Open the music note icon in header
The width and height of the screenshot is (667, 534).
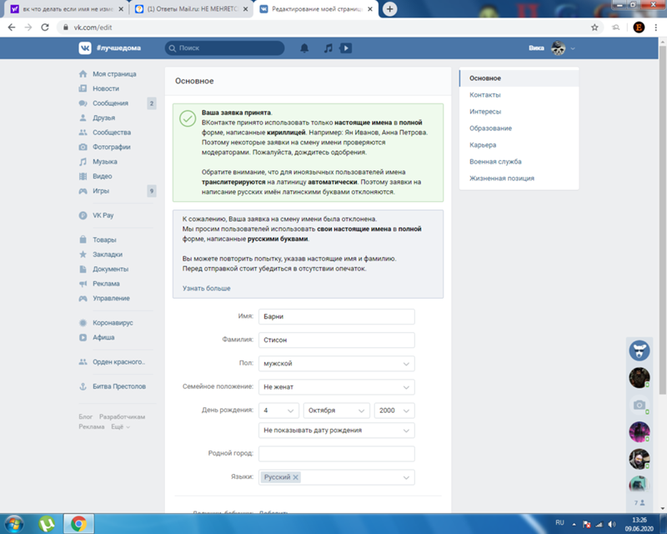point(328,48)
